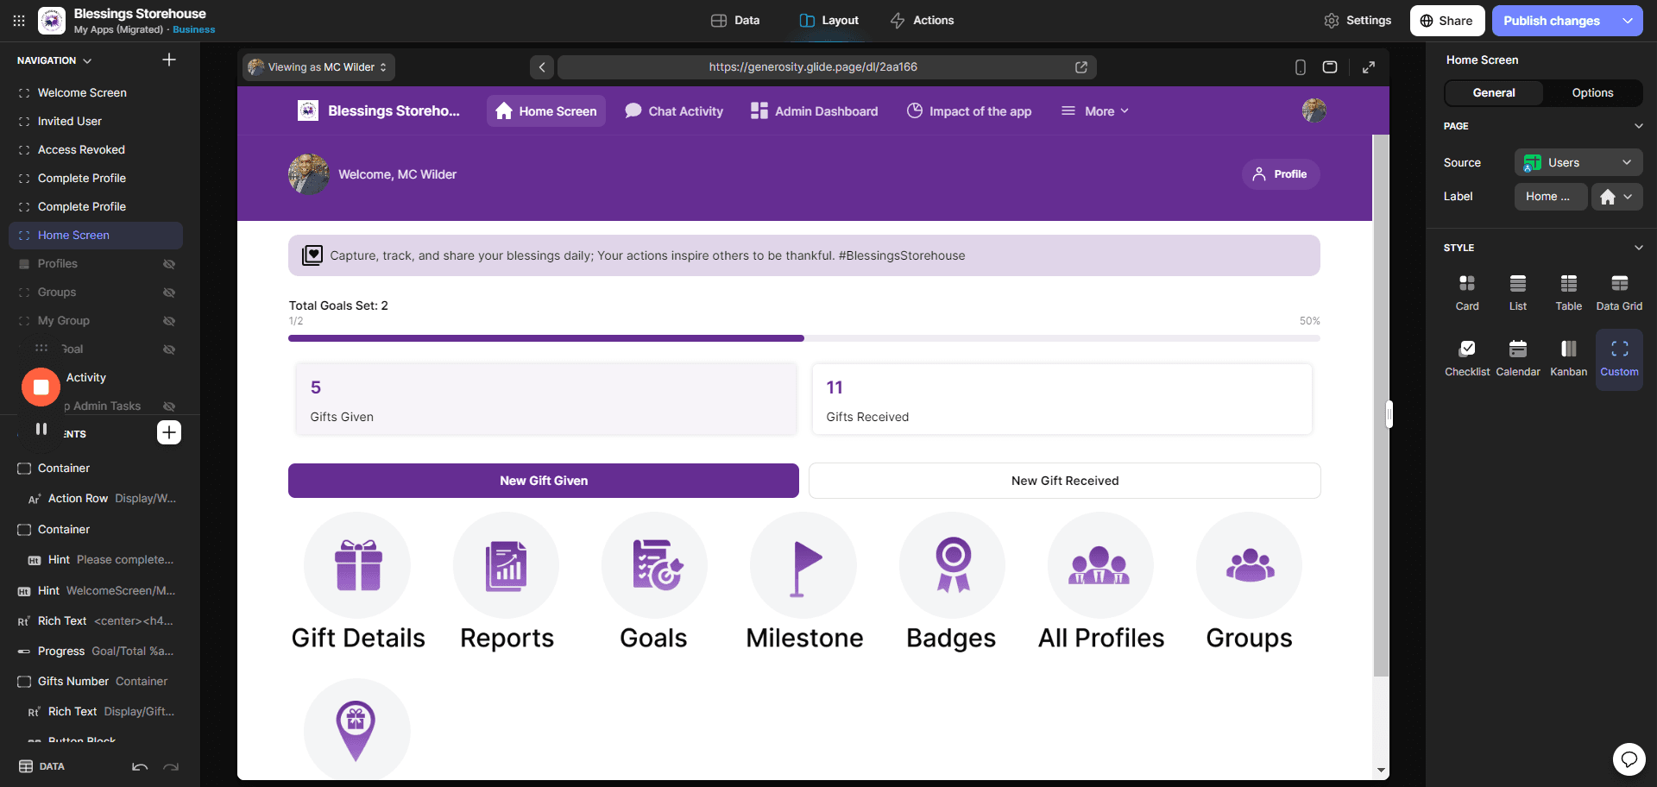The height and width of the screenshot is (787, 1657).
Task: Collapse the STYLE section
Action: pyautogui.click(x=1638, y=248)
